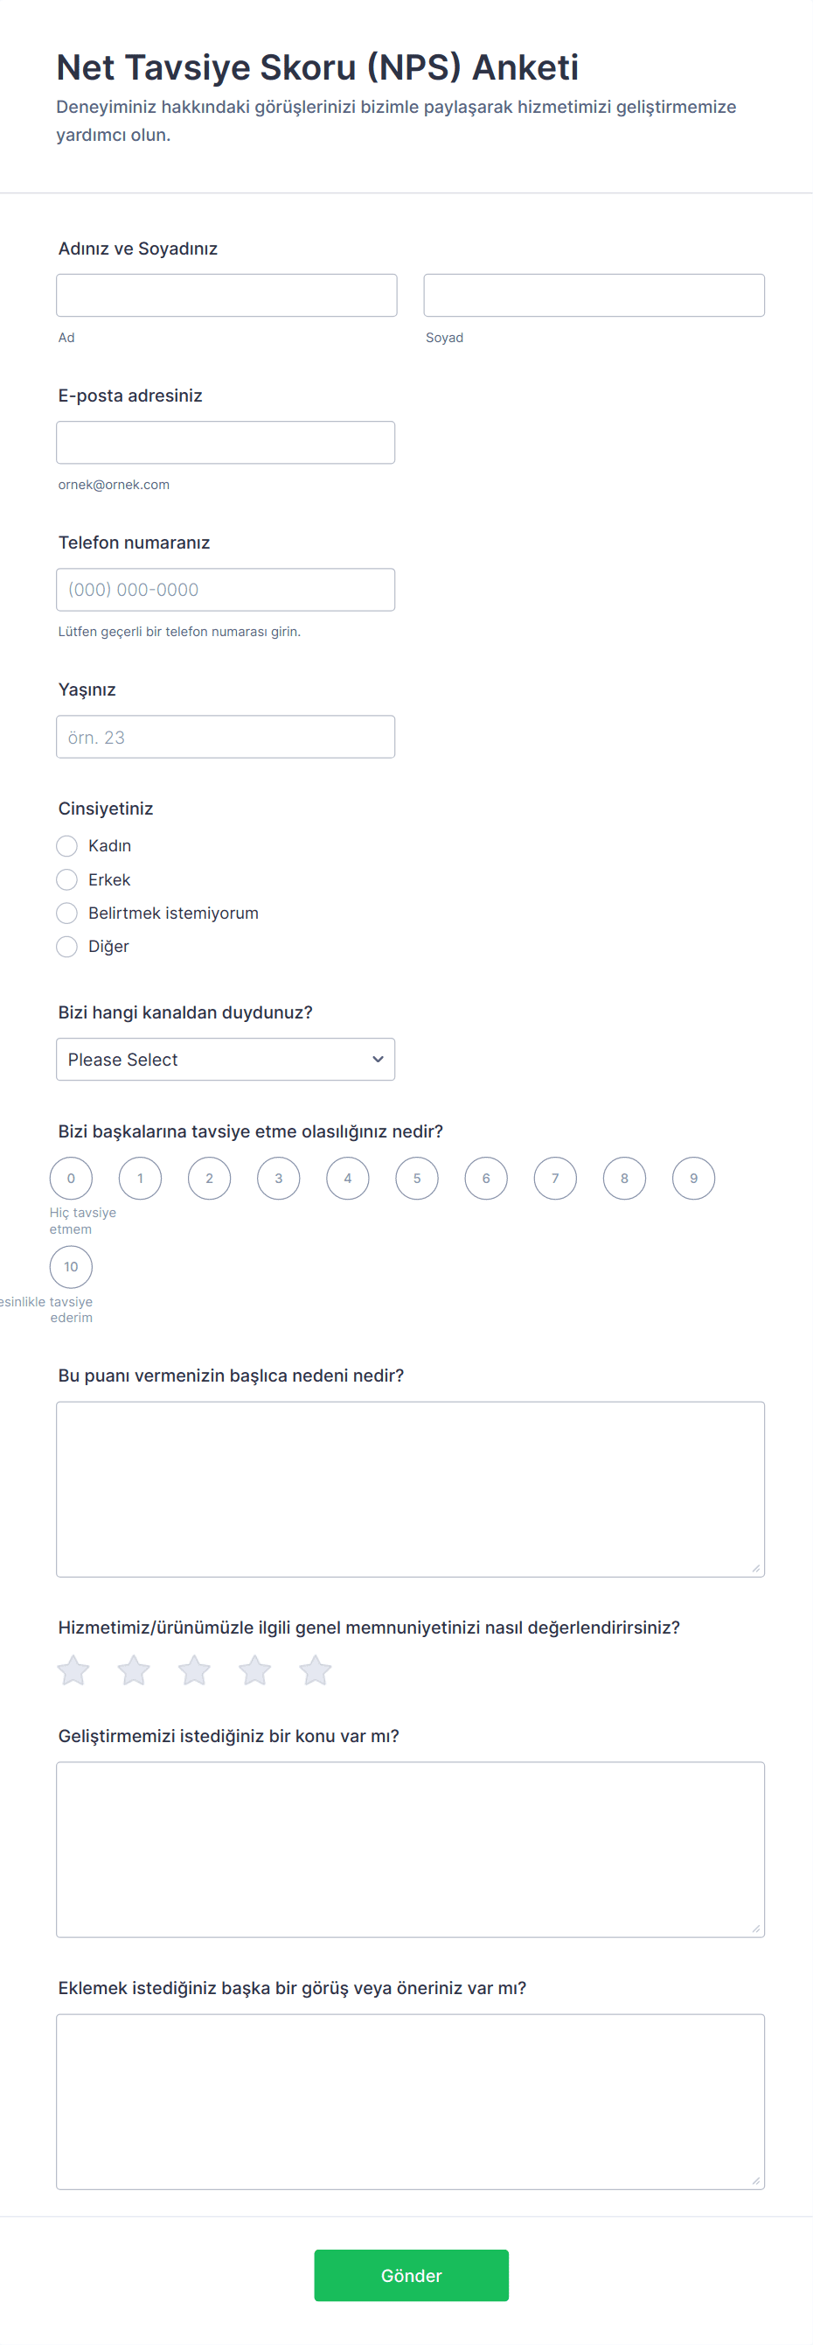Select NPS score 0

pos(71,1178)
